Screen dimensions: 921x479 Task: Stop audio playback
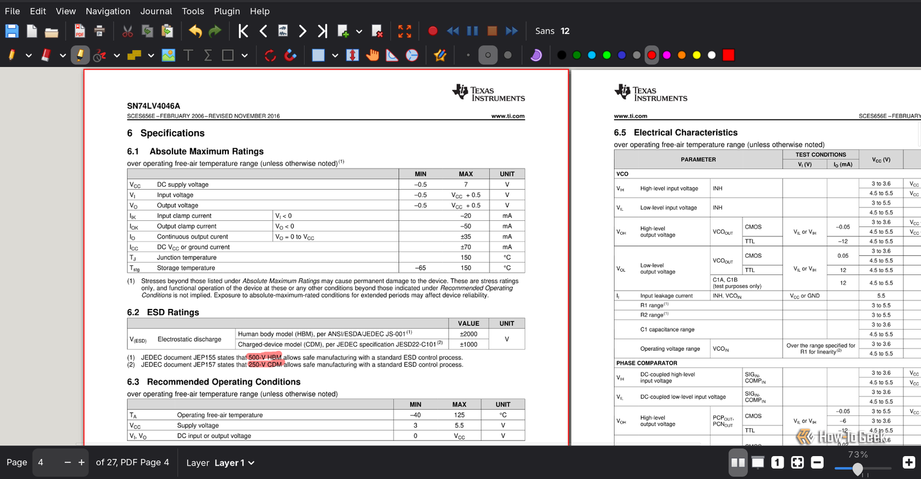492,31
